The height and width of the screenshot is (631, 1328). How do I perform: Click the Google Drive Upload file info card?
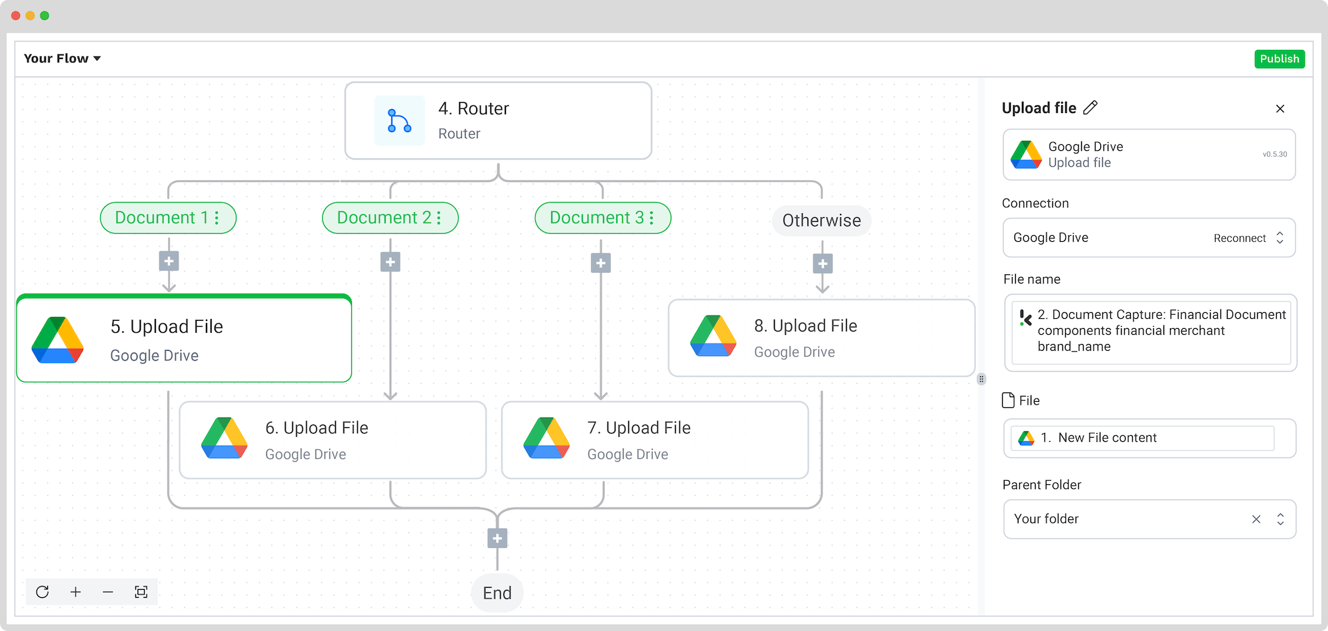[x=1149, y=155]
